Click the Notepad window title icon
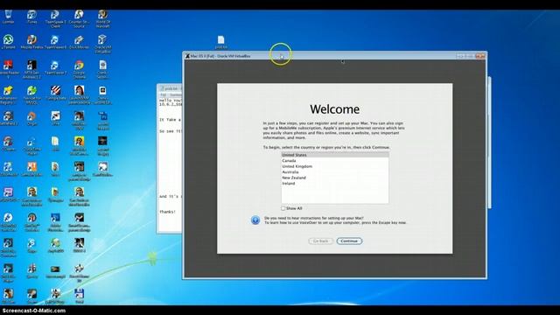 point(161,88)
